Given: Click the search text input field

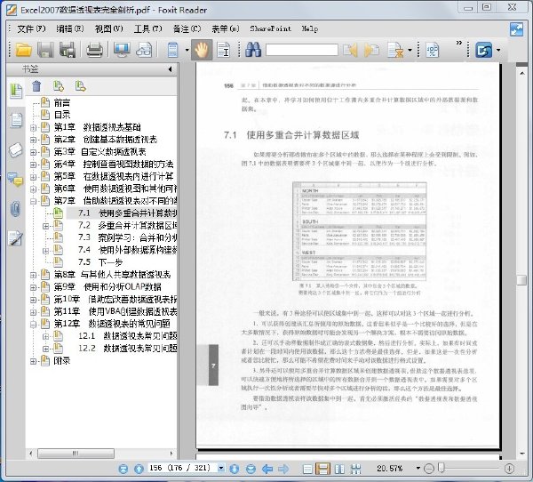Looking at the screenshot, I should pos(301,50).
